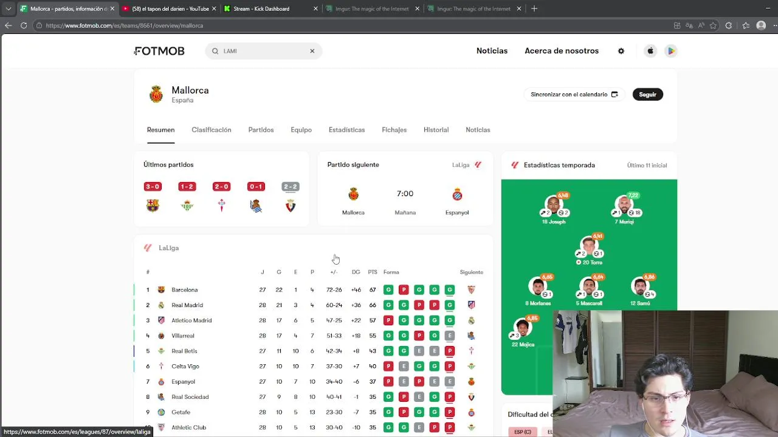Click the LaLiga logo above the standings table
Screen dimensions: 778x437
tap(148, 248)
